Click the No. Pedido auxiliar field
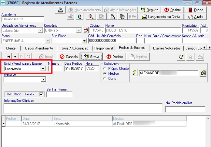 [x=185, y=109]
